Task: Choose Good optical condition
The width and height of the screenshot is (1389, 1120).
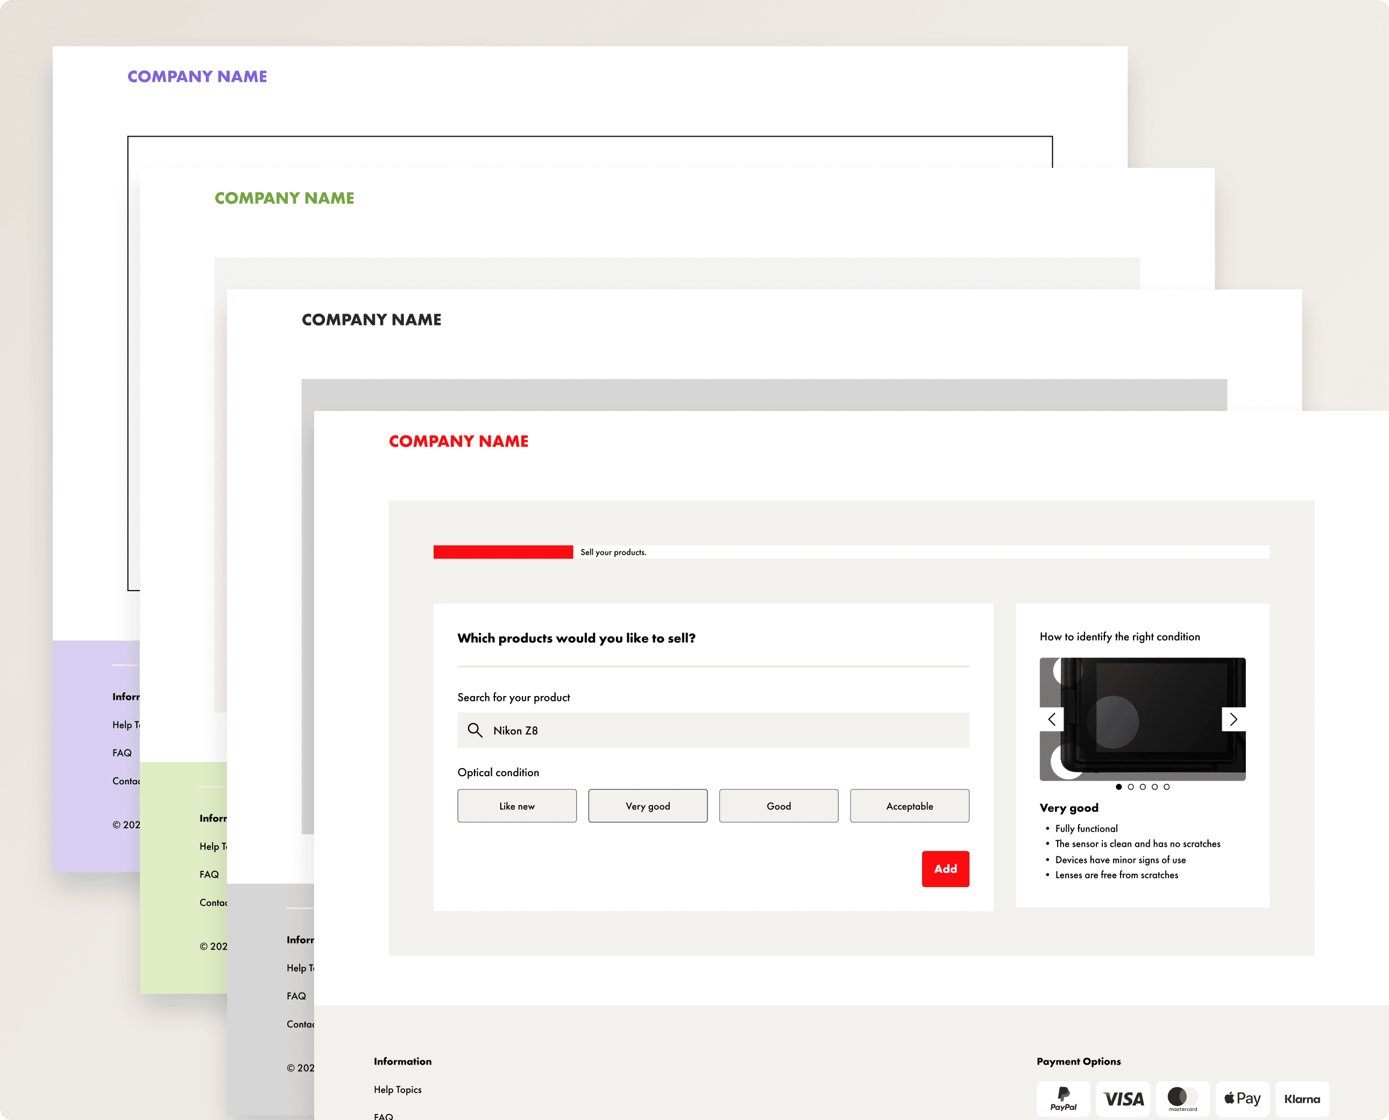Action: [x=779, y=806]
